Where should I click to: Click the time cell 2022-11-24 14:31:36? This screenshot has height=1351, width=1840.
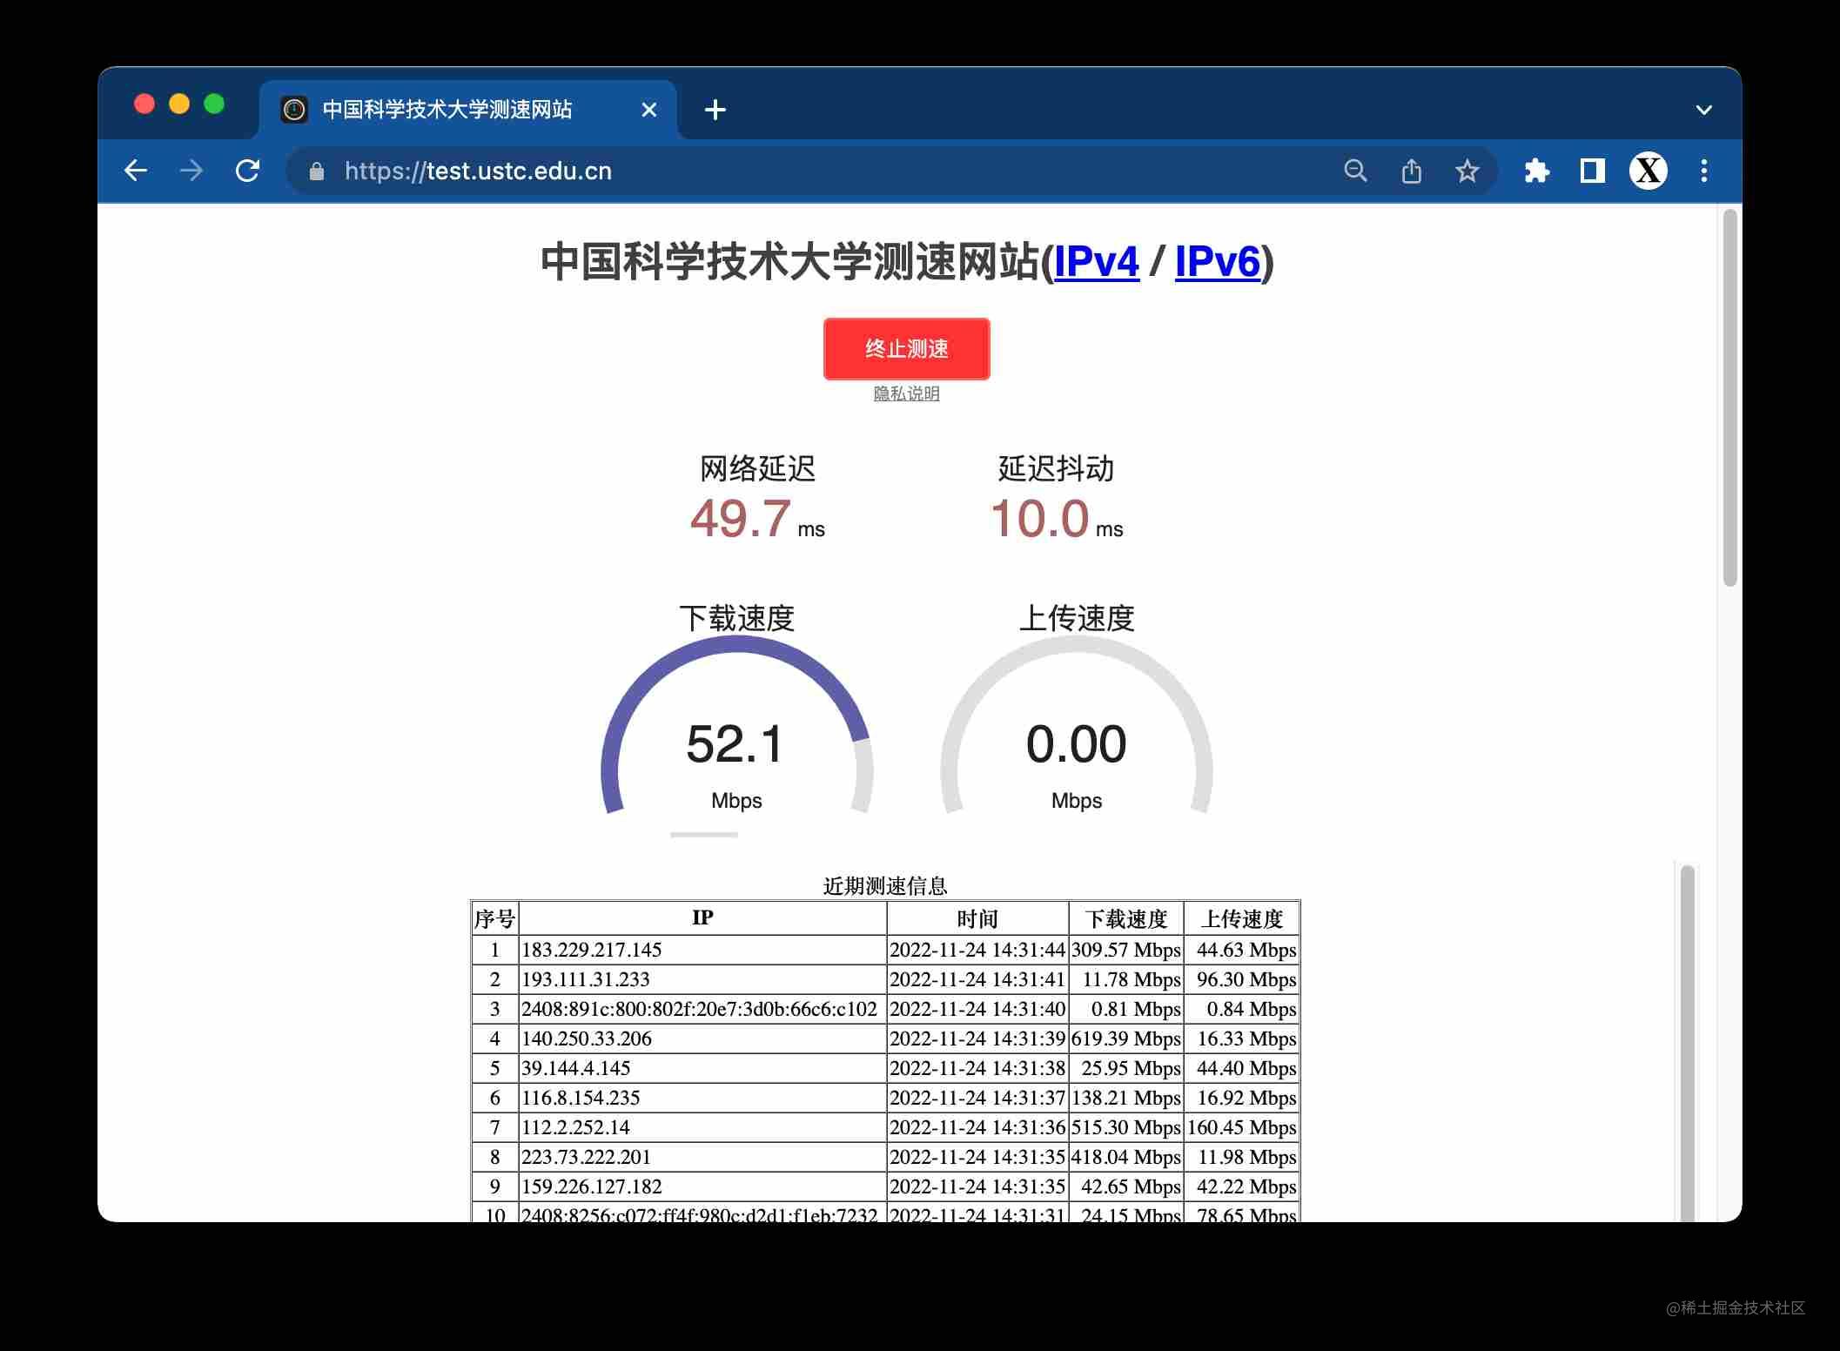click(977, 1127)
